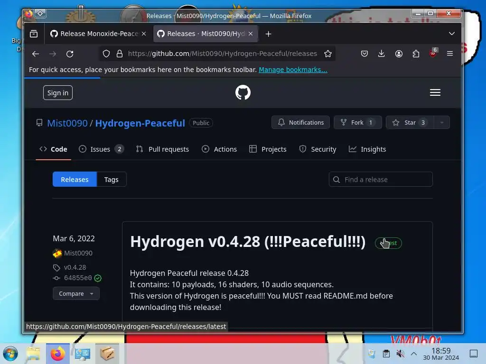Bookmark this page with the star
Screen dimensions: 486x364
coord(327,54)
